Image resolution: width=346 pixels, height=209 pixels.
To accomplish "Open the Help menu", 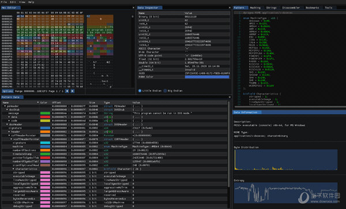I will point(31,2).
